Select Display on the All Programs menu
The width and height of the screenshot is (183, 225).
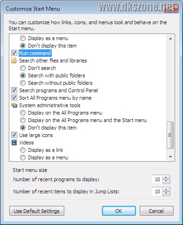23,113
